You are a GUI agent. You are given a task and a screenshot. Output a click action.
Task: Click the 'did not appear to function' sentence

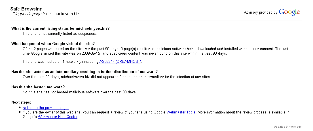pyautogui.click(x=117, y=77)
